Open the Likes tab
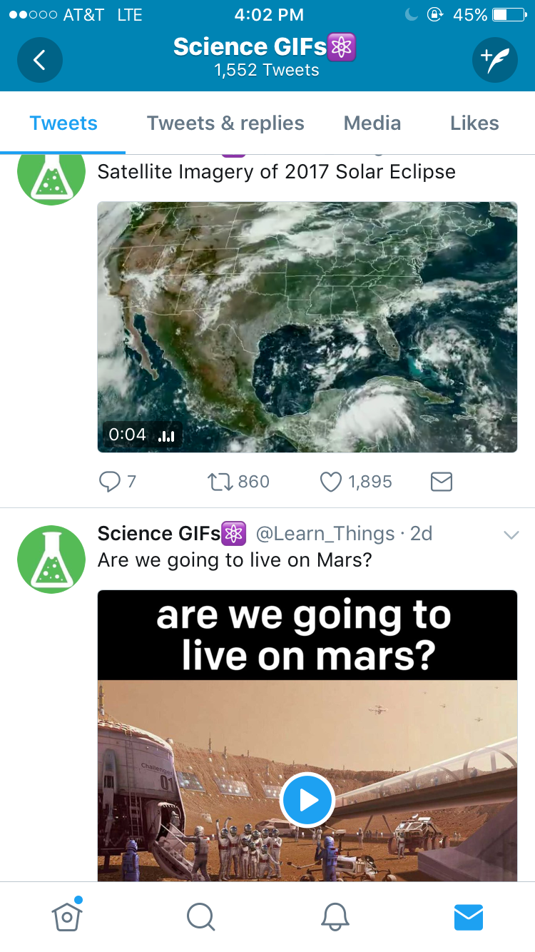 click(x=474, y=123)
